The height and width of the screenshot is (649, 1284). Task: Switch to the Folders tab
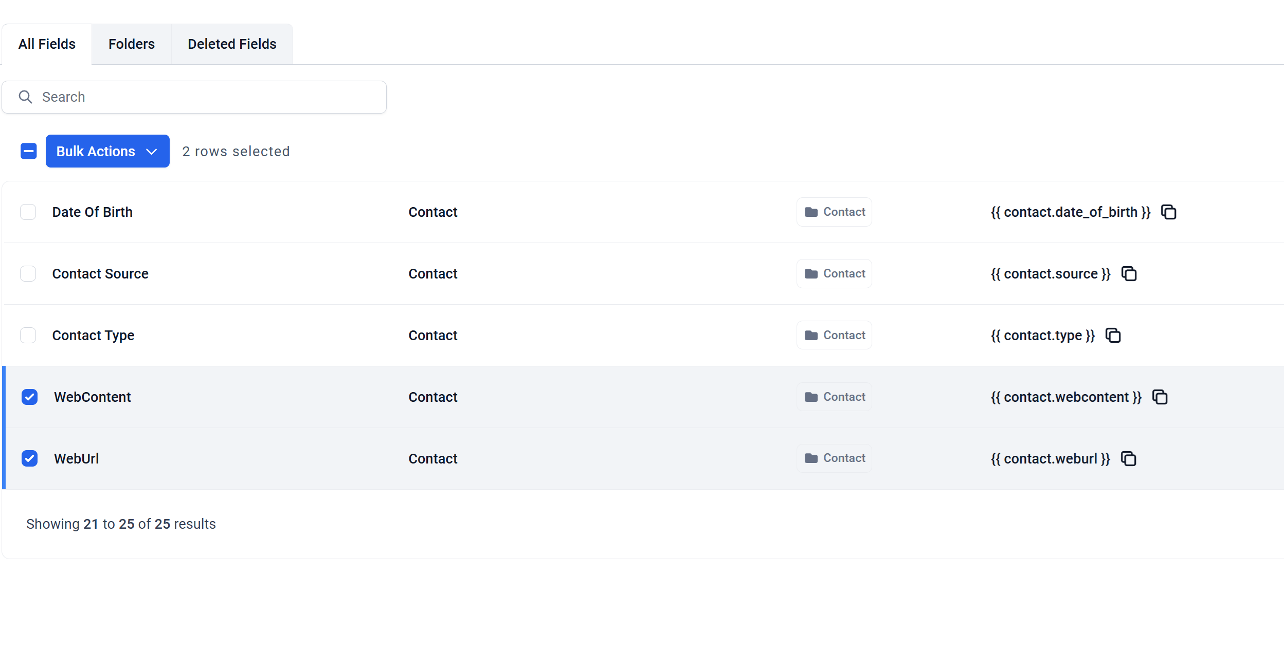pyautogui.click(x=131, y=44)
